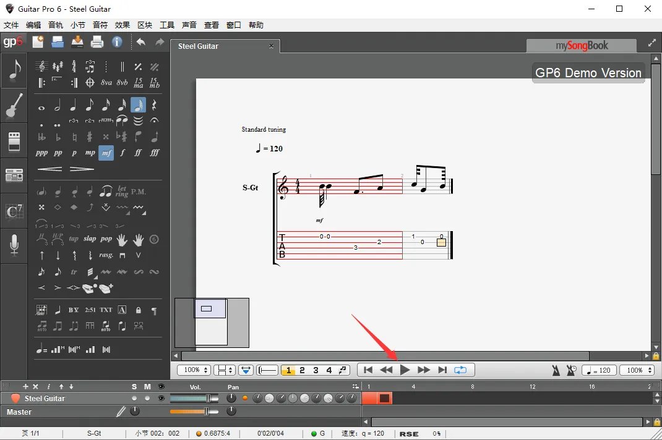The height and width of the screenshot is (440, 662).
Task: Click the metronome icon near the tempo display
Action: [x=556, y=370]
